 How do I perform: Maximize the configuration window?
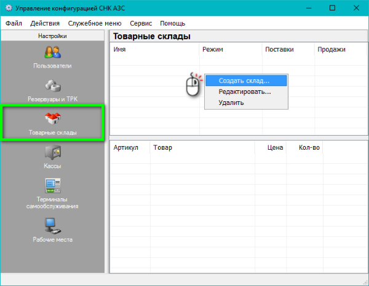[332, 8]
